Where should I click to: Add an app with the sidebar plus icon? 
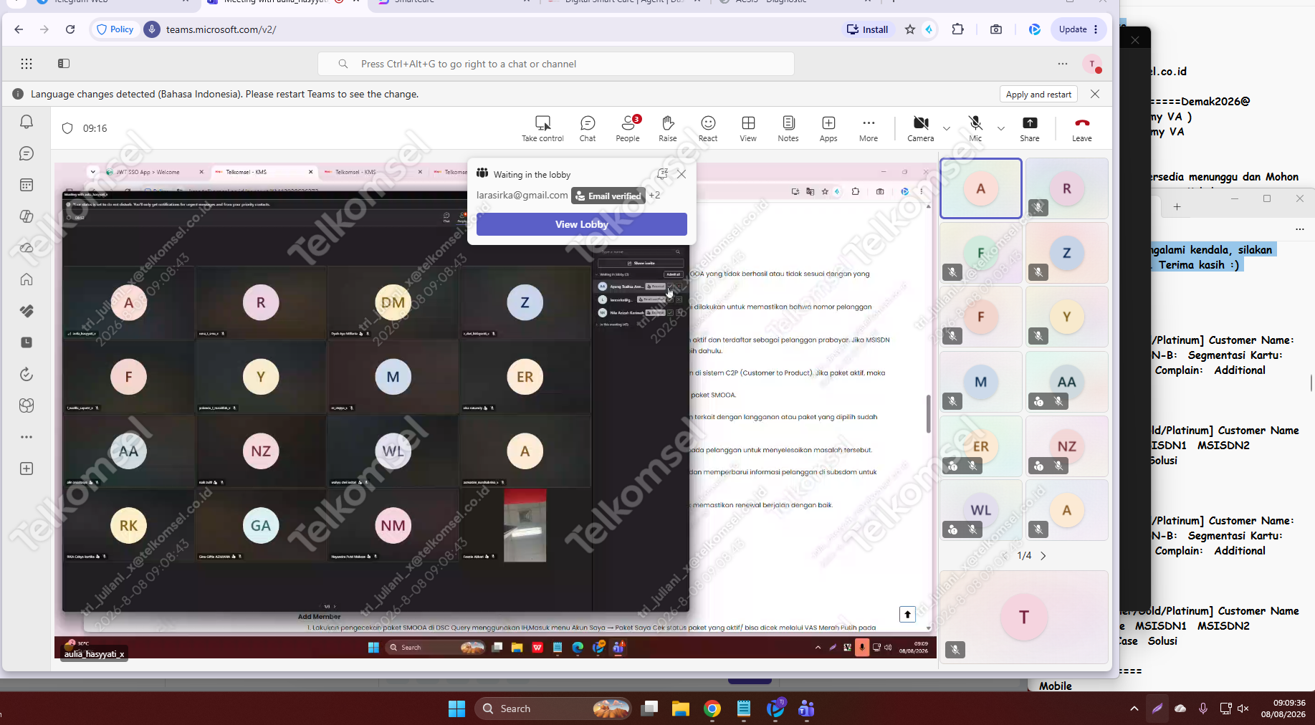(x=27, y=469)
